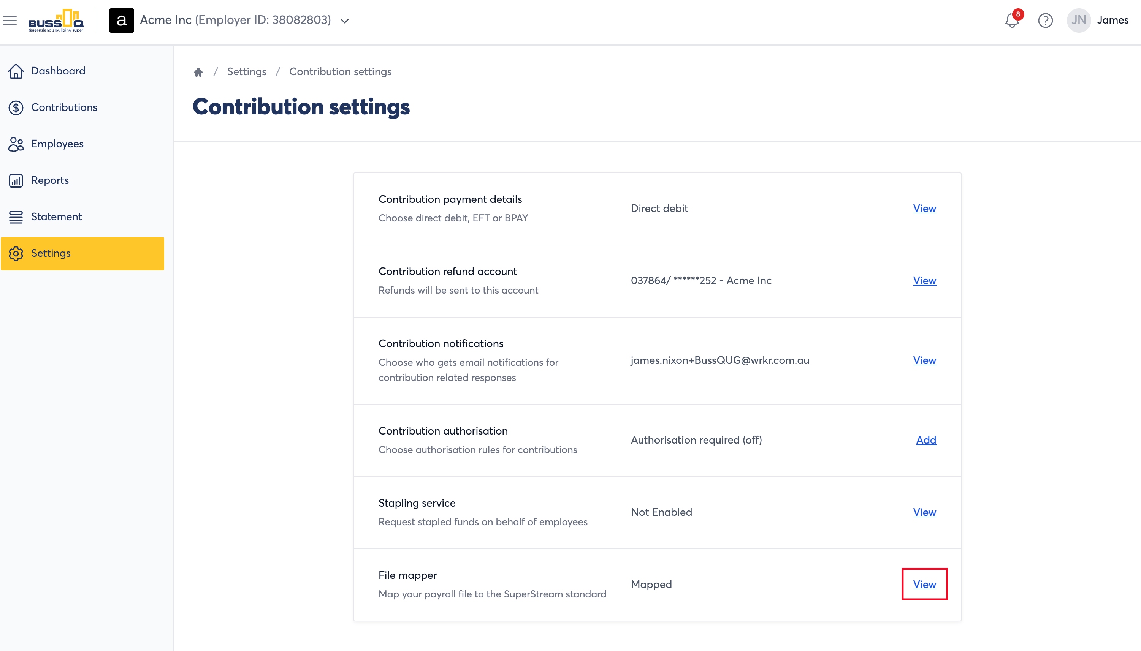View Contribution refund account
This screenshot has width=1141, height=651.
924,280
